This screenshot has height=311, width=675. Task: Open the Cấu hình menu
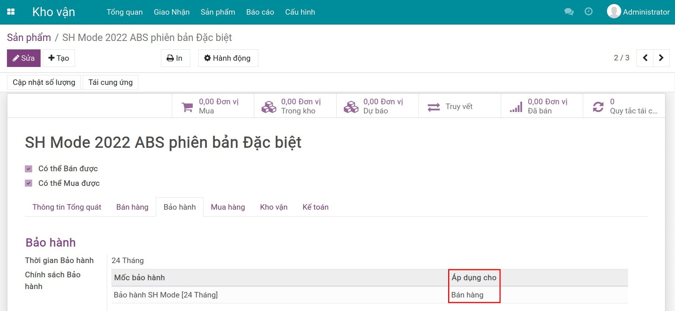pos(300,12)
